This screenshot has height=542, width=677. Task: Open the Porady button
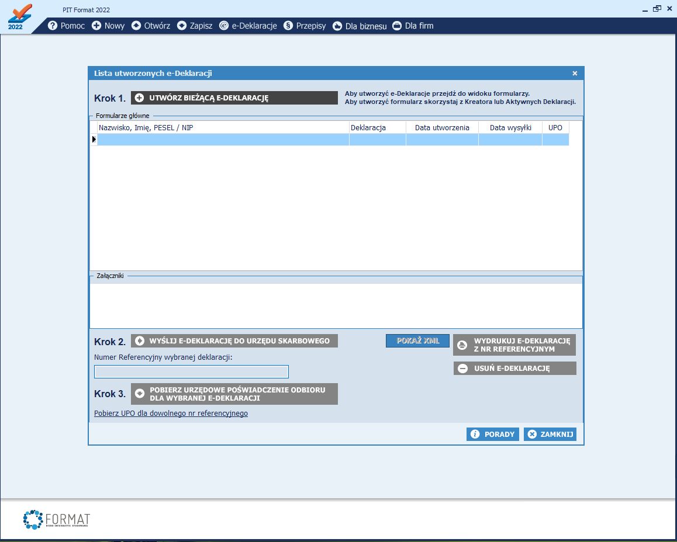(493, 434)
